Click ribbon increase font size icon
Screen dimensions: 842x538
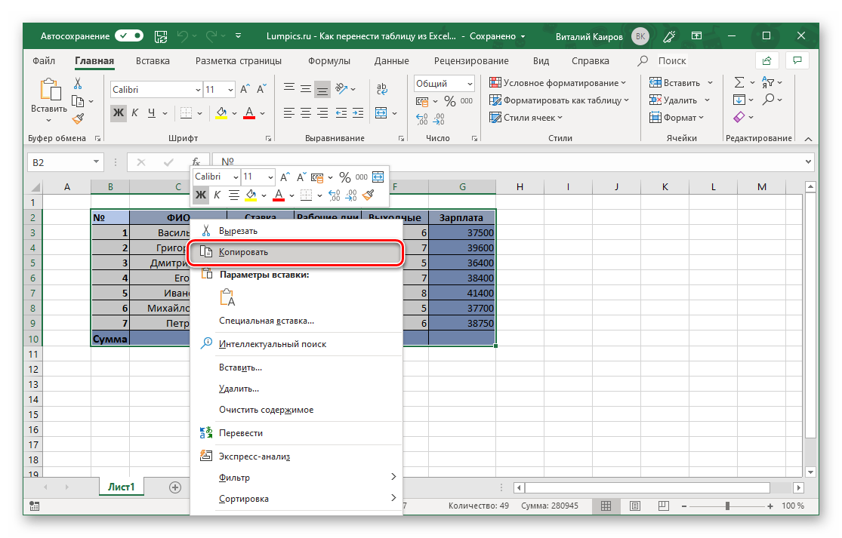pyautogui.click(x=245, y=89)
